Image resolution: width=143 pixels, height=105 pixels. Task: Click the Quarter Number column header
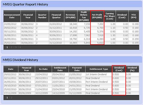coord(42,16)
